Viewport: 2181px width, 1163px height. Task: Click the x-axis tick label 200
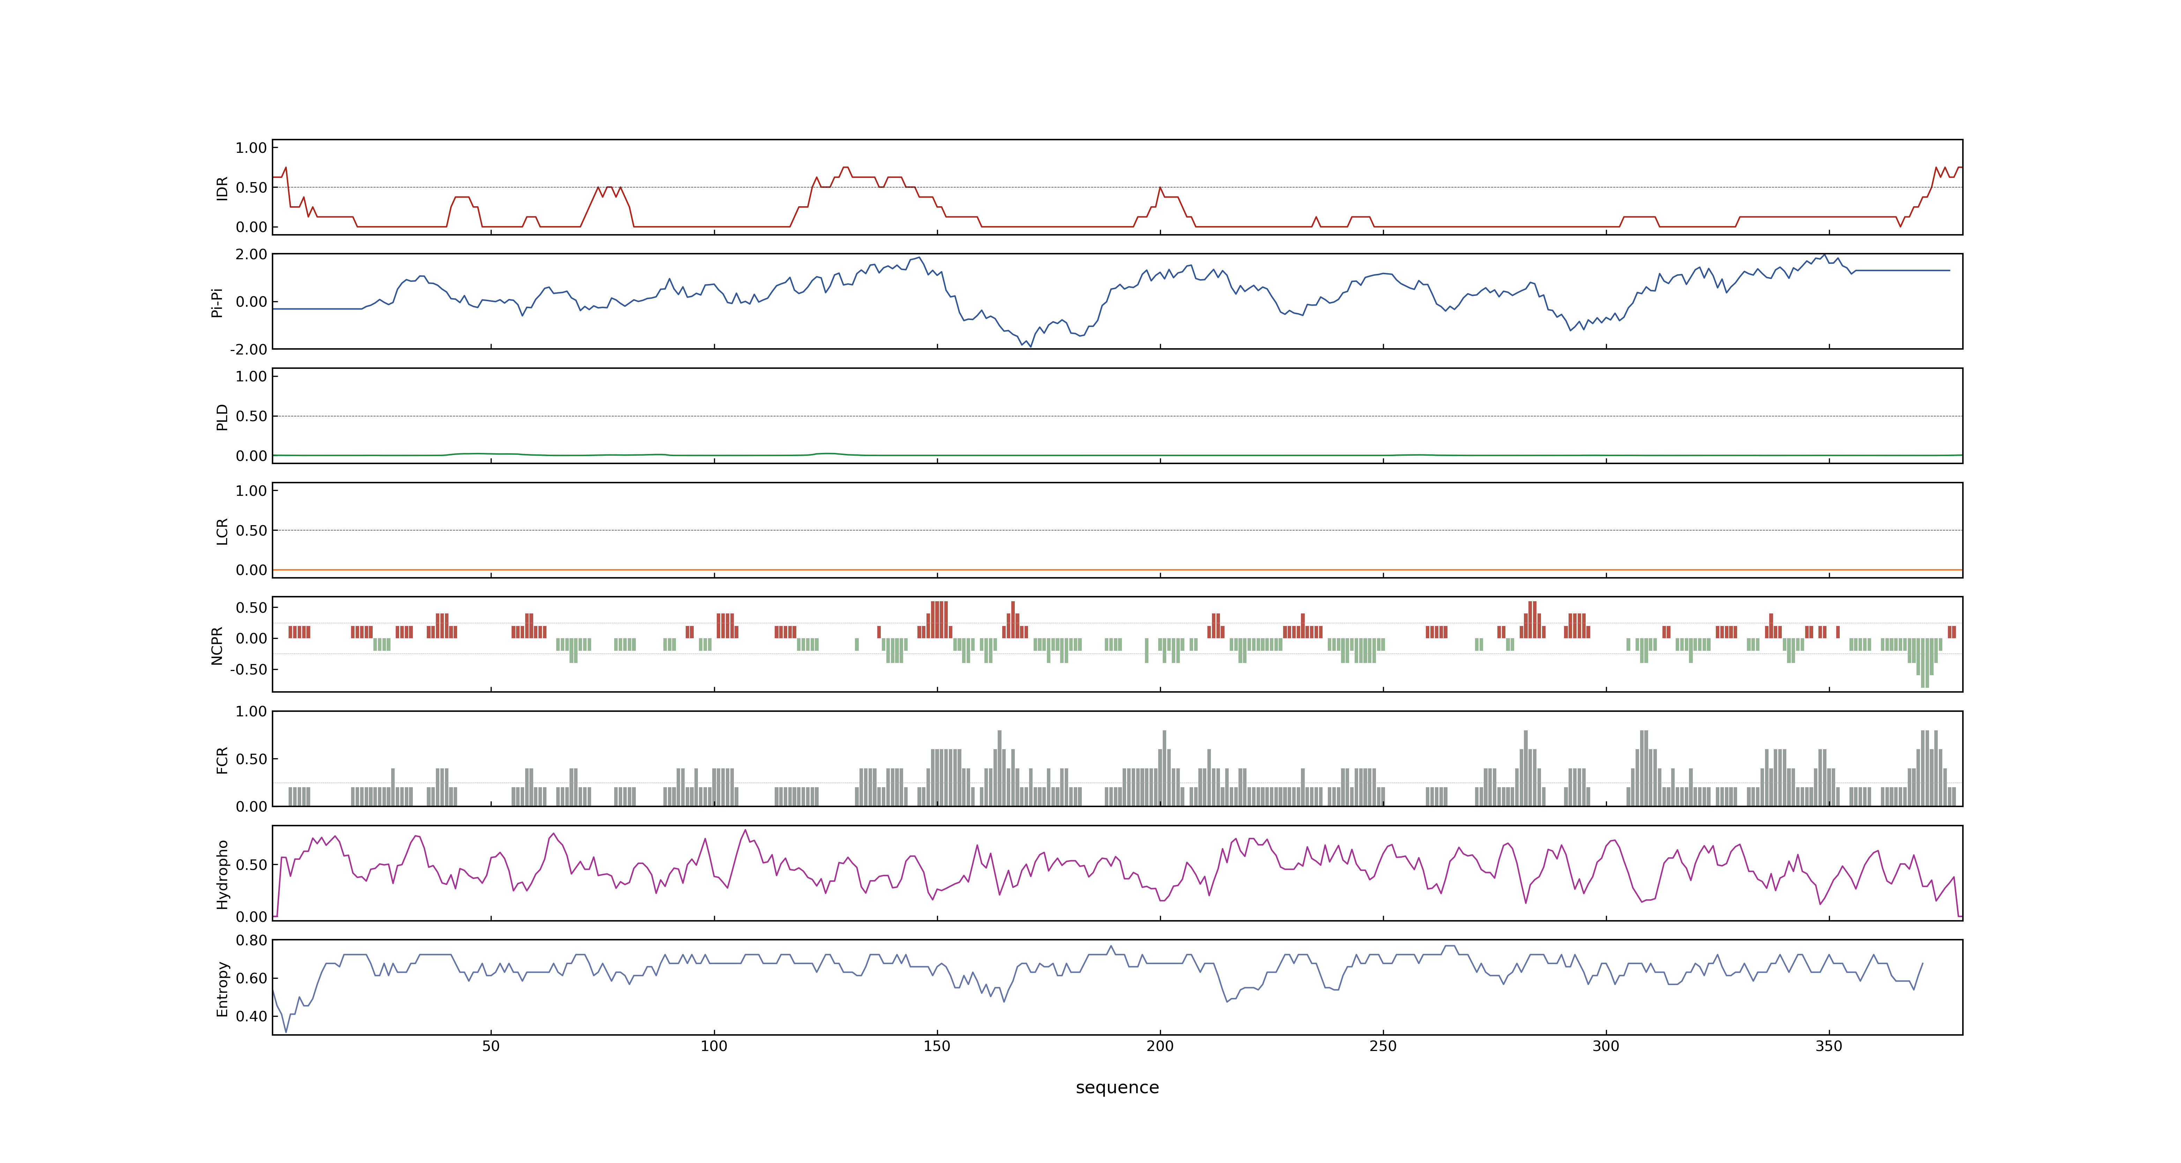[1160, 1046]
